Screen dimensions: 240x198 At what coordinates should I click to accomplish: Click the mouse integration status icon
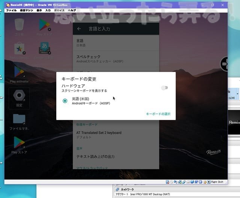[205, 182]
